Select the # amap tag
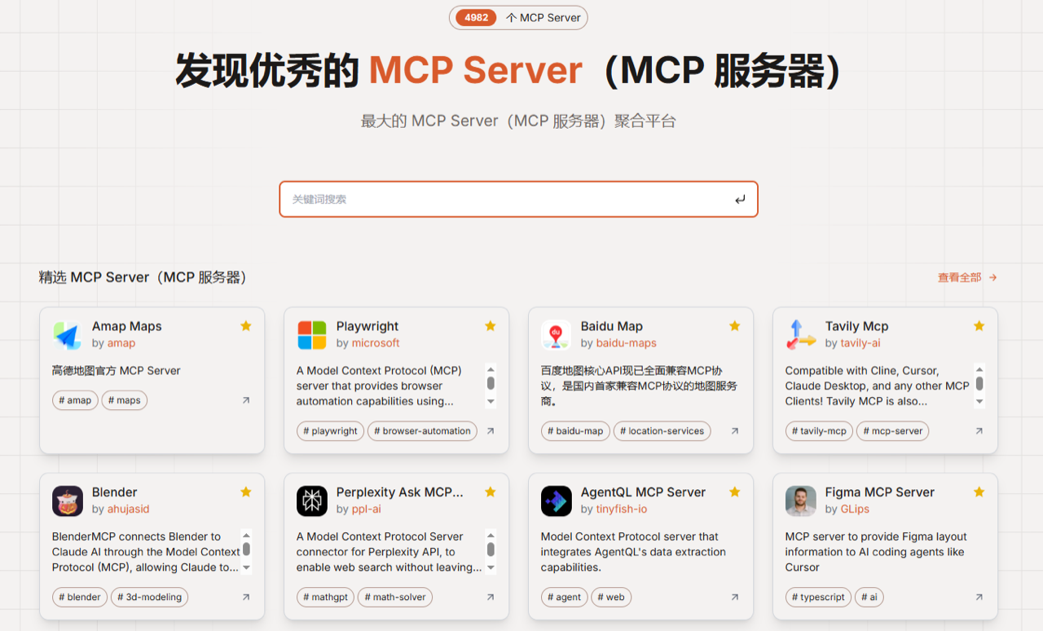 (75, 400)
